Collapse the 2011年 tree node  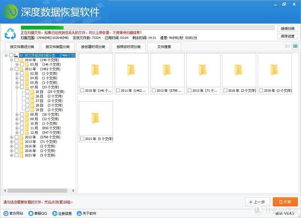tap(11, 69)
